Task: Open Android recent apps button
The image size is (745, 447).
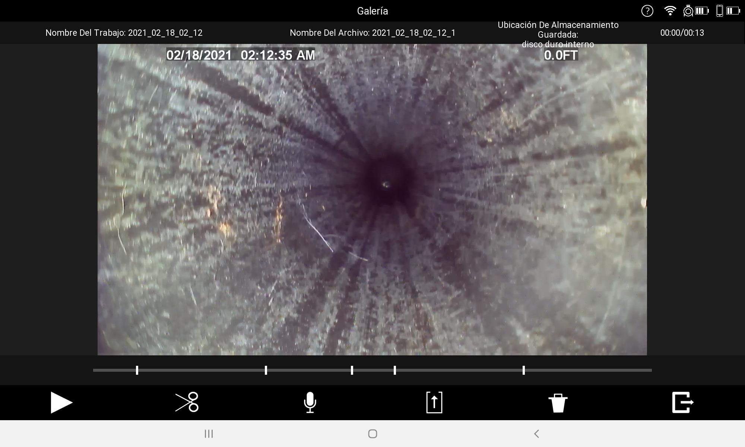Action: (209, 434)
